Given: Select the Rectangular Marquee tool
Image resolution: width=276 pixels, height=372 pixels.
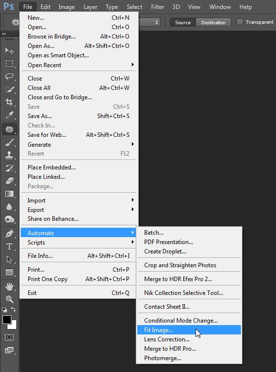Looking at the screenshot, I should (x=9, y=63).
